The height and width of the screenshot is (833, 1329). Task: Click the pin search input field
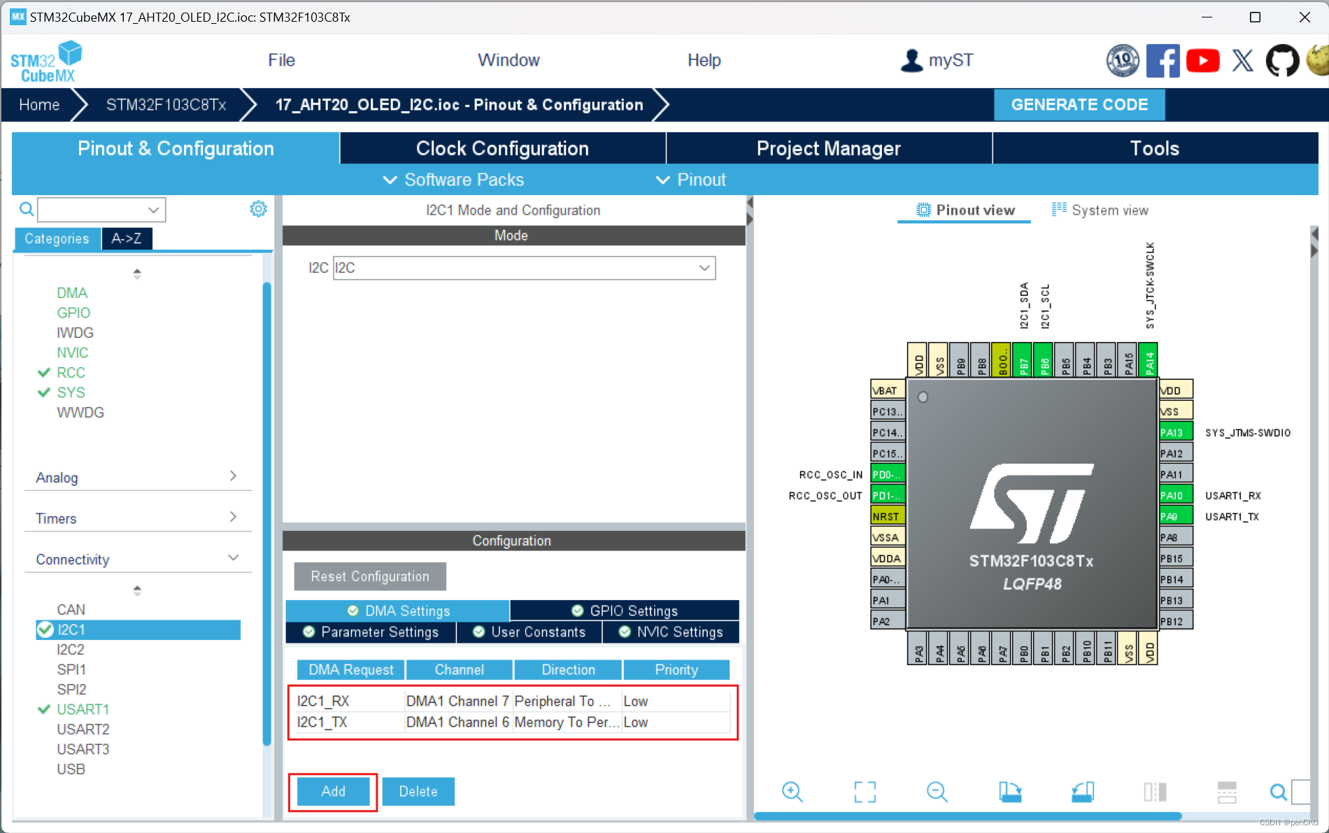pos(1300,792)
